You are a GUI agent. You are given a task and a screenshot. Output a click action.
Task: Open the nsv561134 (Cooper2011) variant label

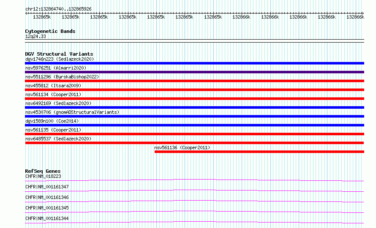[x=53, y=94]
